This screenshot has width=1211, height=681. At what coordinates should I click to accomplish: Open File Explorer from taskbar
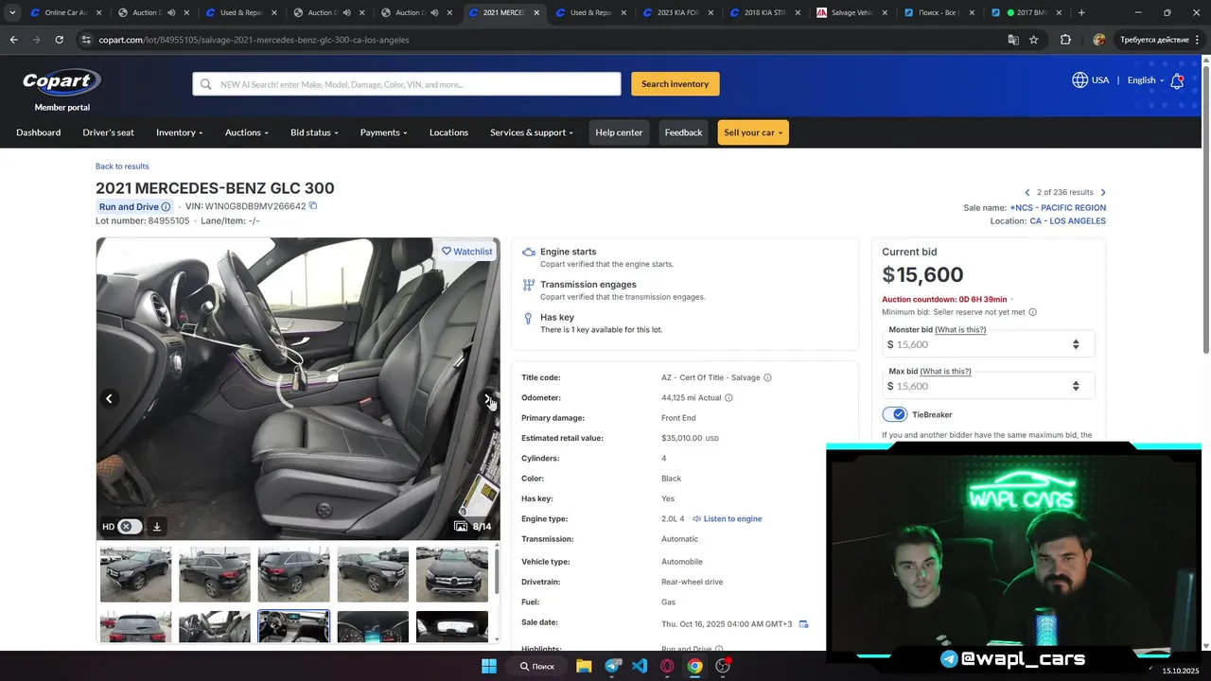[584, 666]
